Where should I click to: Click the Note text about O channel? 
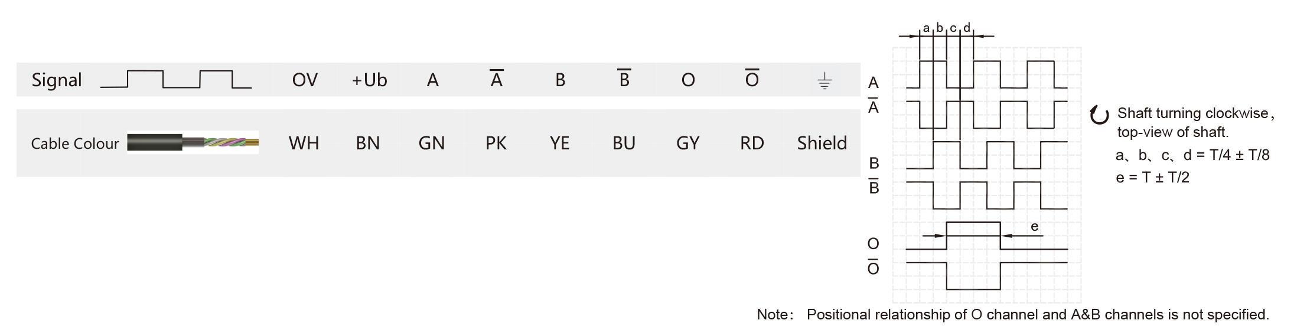[1012, 315]
